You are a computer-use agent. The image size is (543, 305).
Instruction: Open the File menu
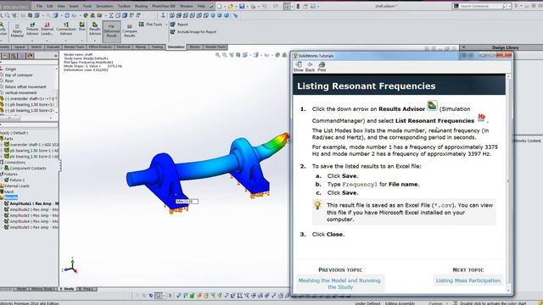point(40,6)
